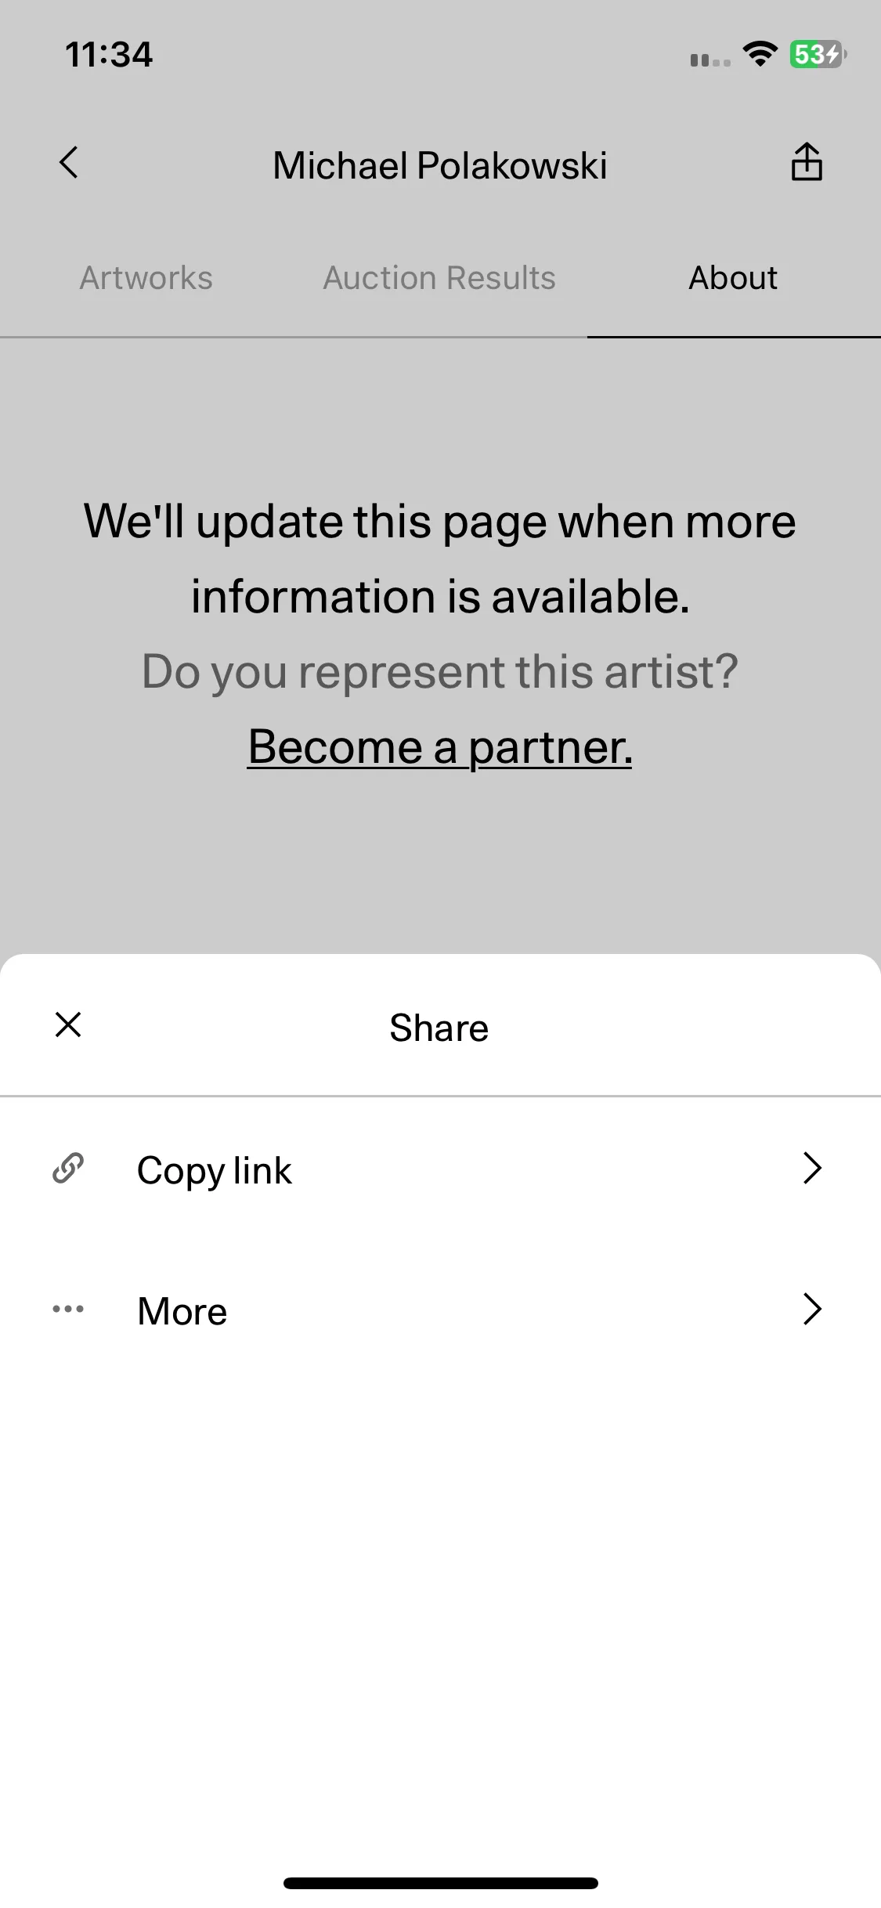Tap the cellular signal bars icon
Image resolution: width=881 pixels, height=1908 pixels.
point(710,60)
